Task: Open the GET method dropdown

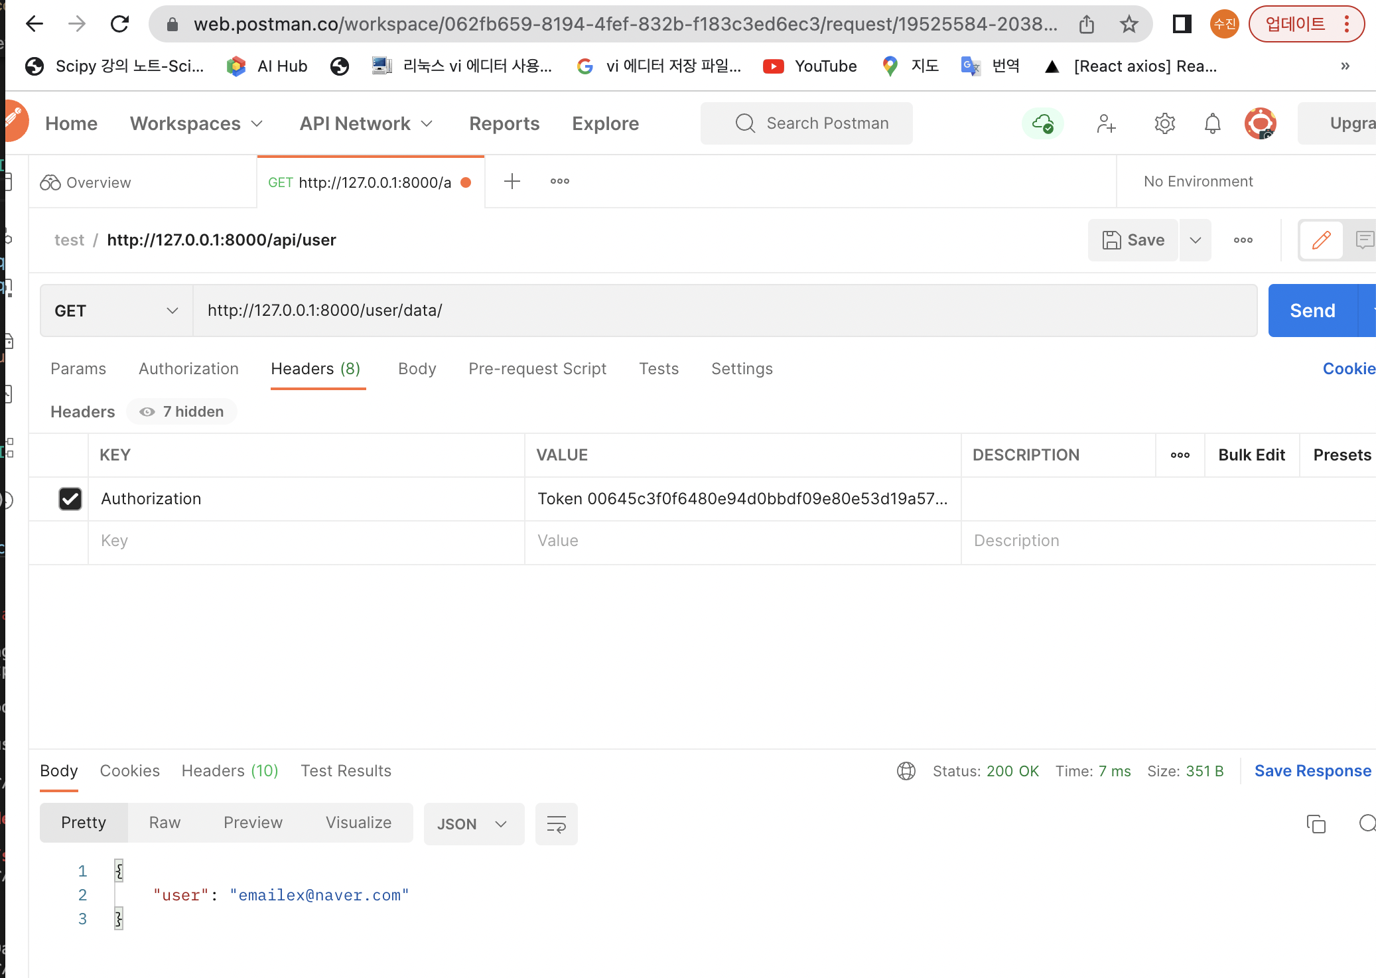Action: click(x=116, y=311)
